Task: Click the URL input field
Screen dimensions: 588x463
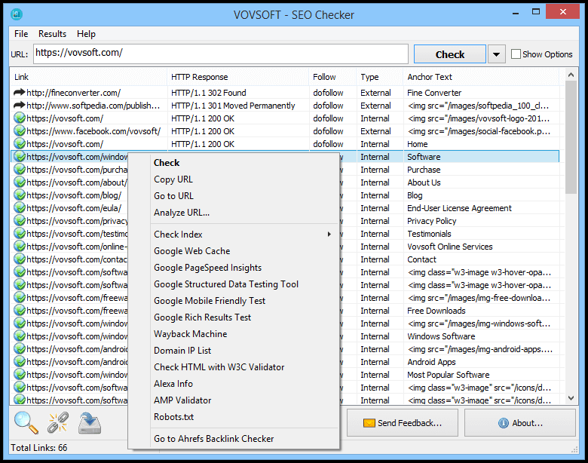Action: [221, 54]
